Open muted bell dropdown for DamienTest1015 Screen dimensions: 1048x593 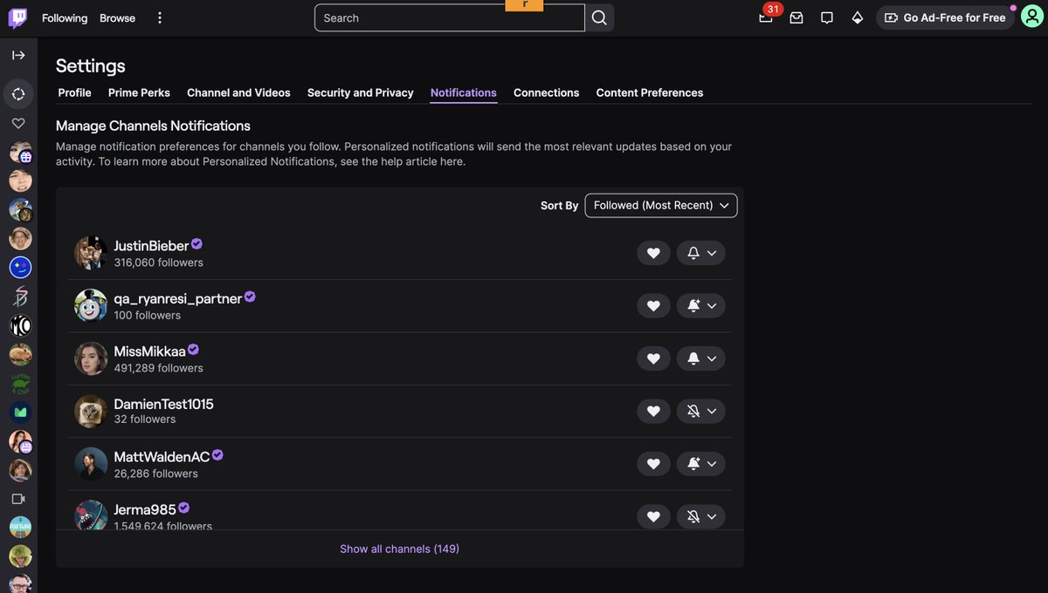point(701,411)
